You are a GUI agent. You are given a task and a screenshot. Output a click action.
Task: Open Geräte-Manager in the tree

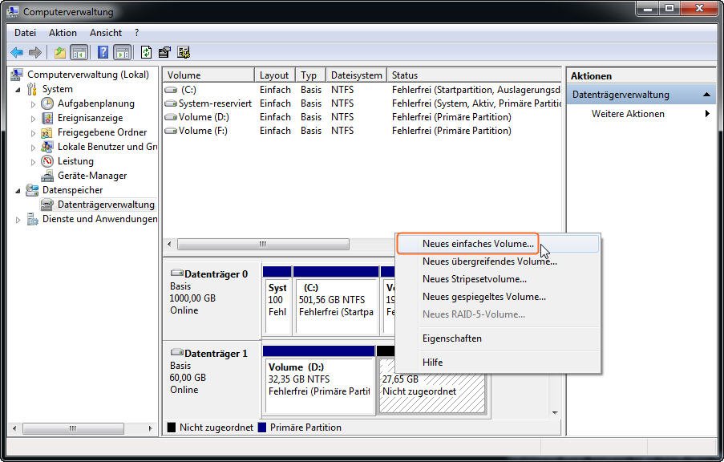(x=91, y=176)
